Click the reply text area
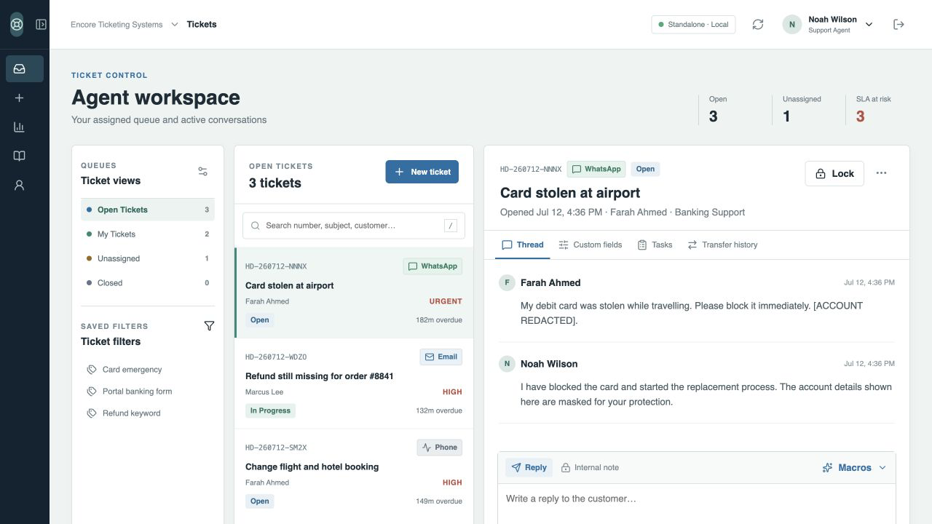The width and height of the screenshot is (932, 524). [697, 505]
